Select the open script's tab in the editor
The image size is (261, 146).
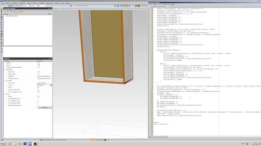click(x=158, y=6)
